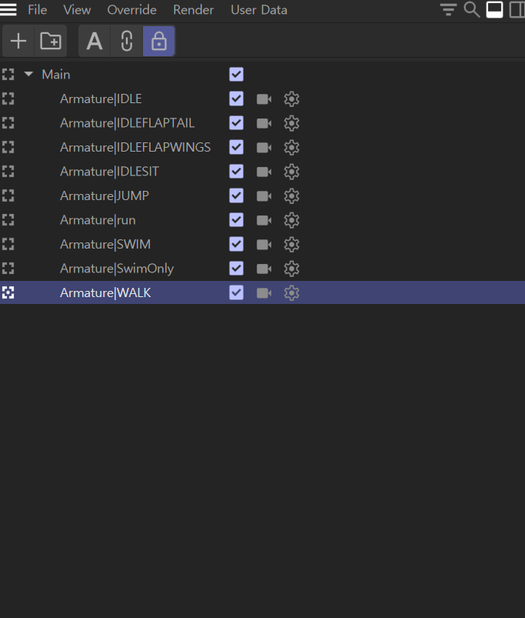Open the search magnifier icon

coord(472,10)
